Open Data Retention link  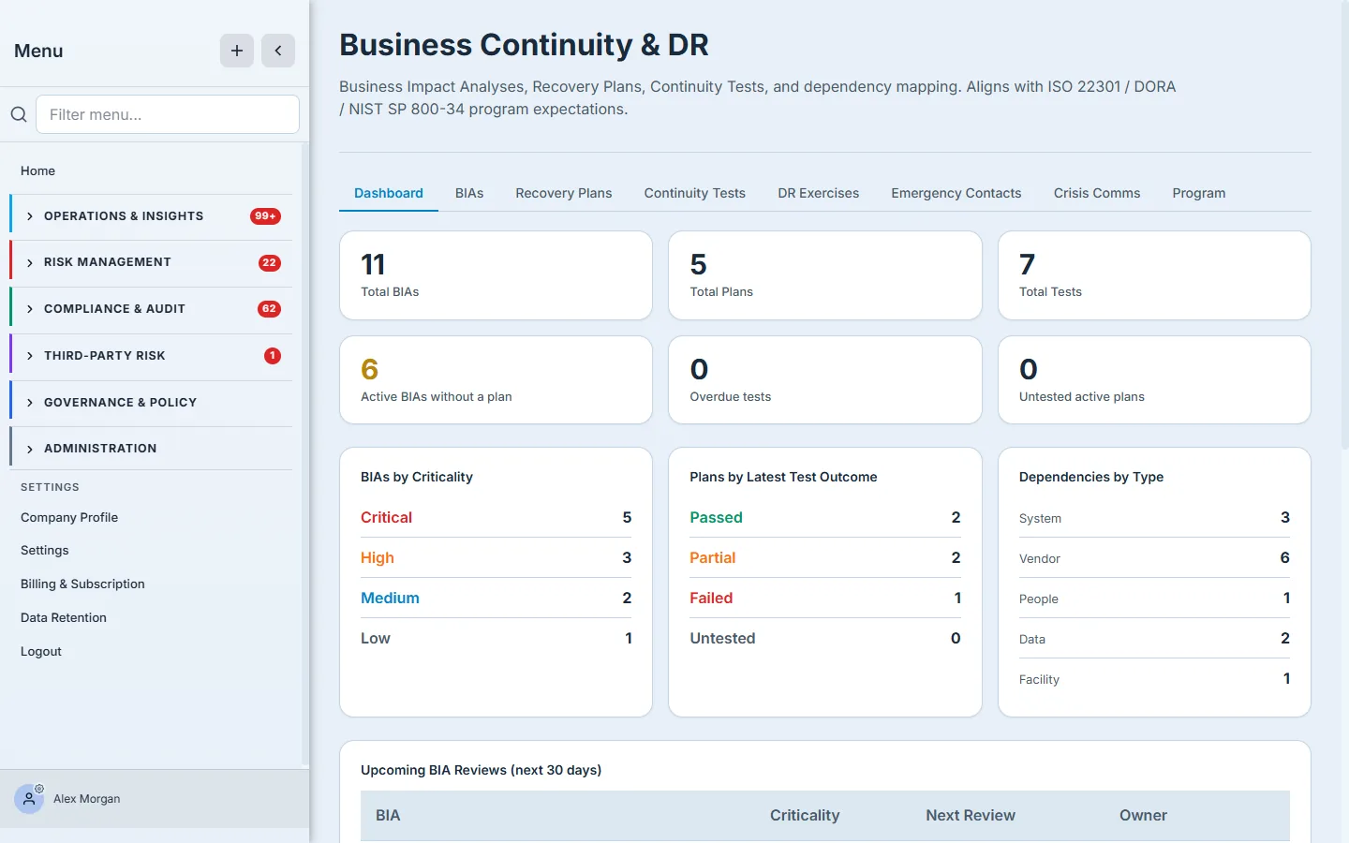tap(64, 618)
